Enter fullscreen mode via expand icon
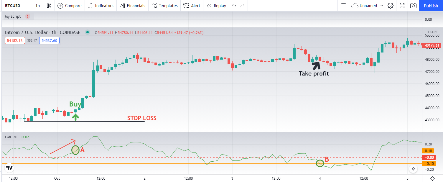 [x=402, y=6]
